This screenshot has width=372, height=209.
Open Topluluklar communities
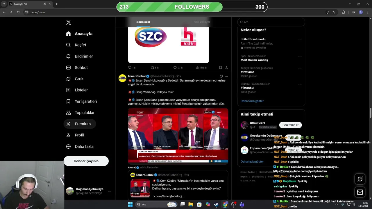coord(80,113)
